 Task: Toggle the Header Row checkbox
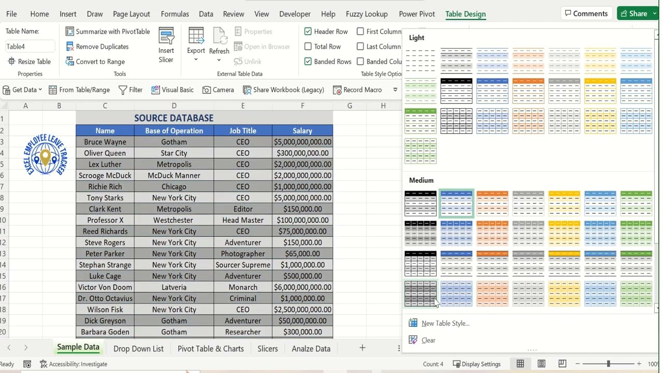pos(308,32)
